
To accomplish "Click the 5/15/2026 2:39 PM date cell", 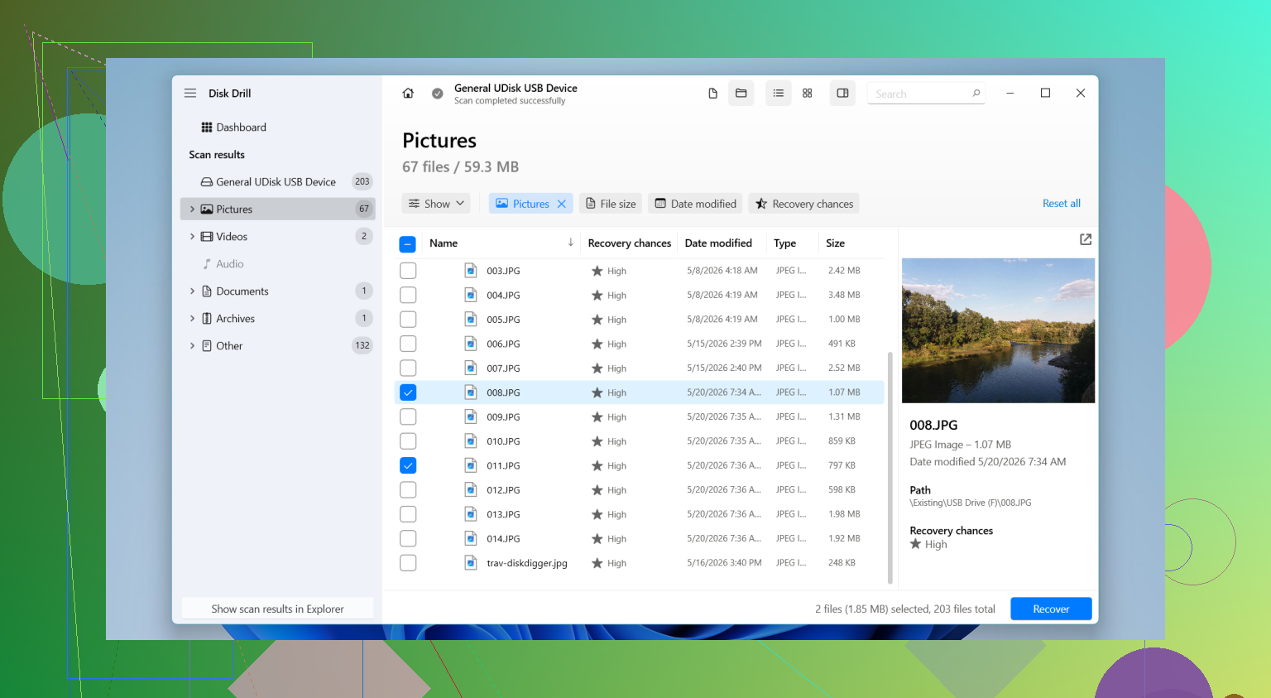I will pos(724,344).
